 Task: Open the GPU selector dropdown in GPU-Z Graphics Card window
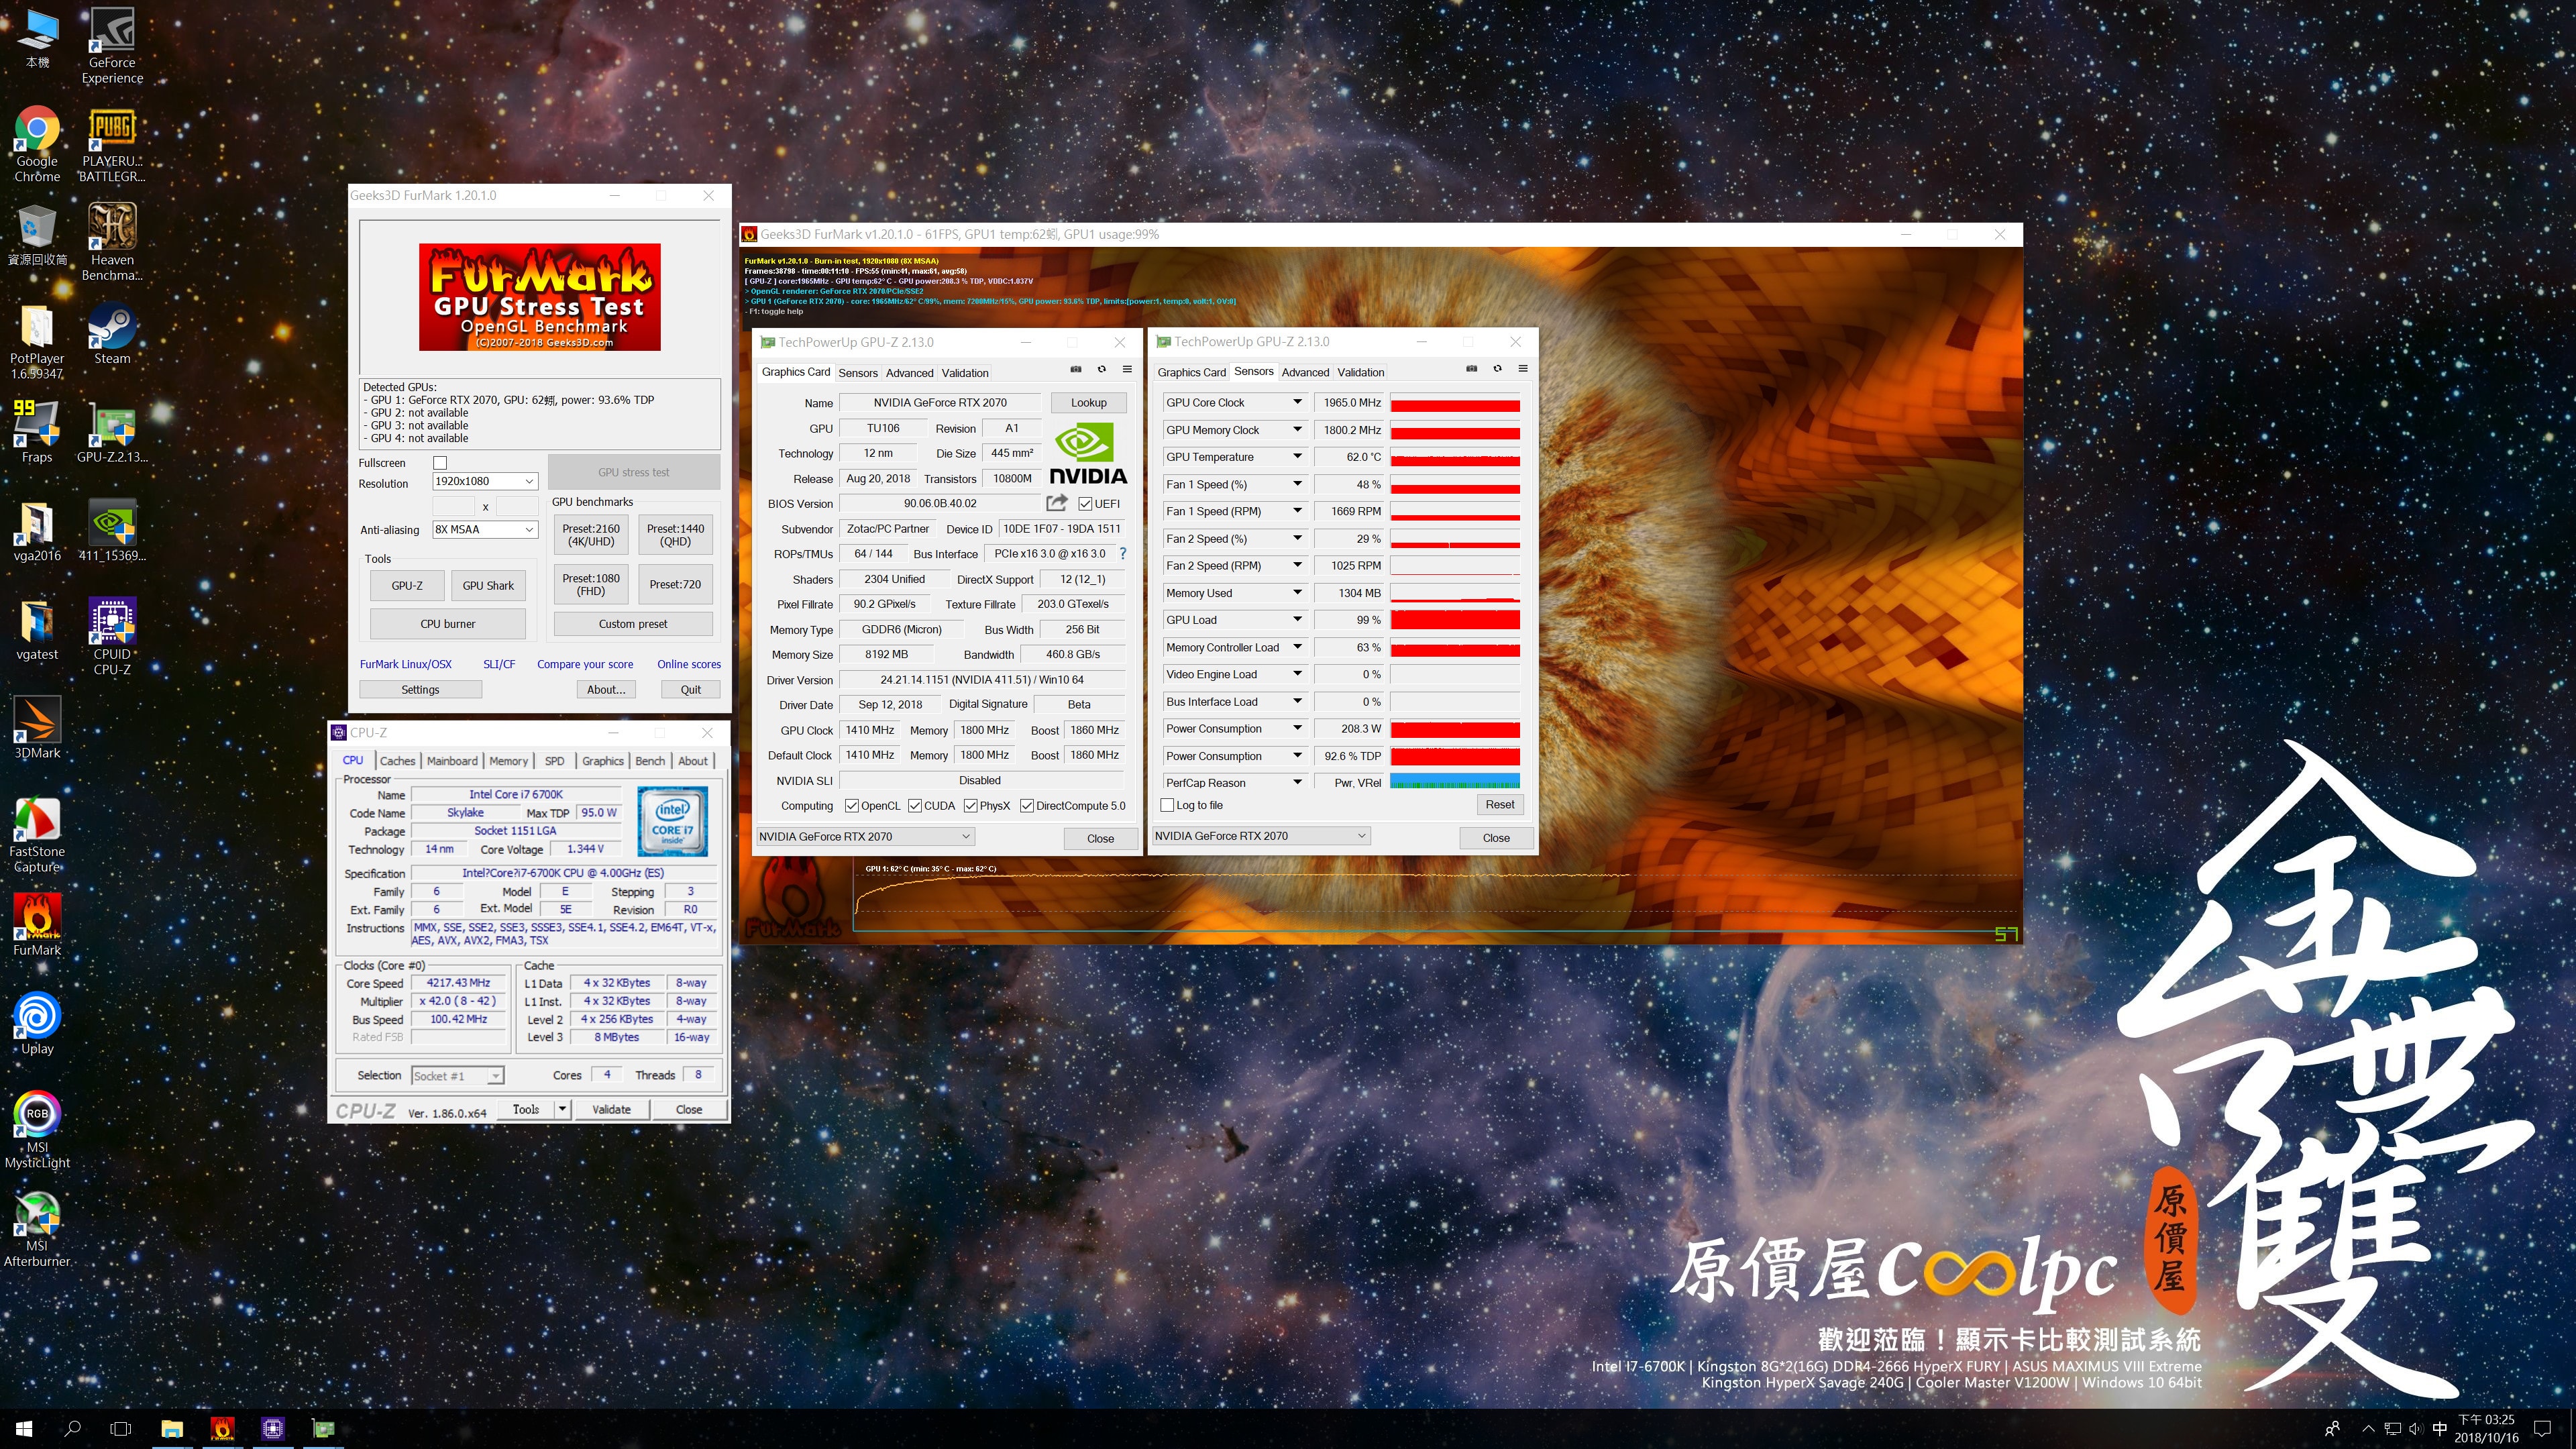click(x=865, y=837)
